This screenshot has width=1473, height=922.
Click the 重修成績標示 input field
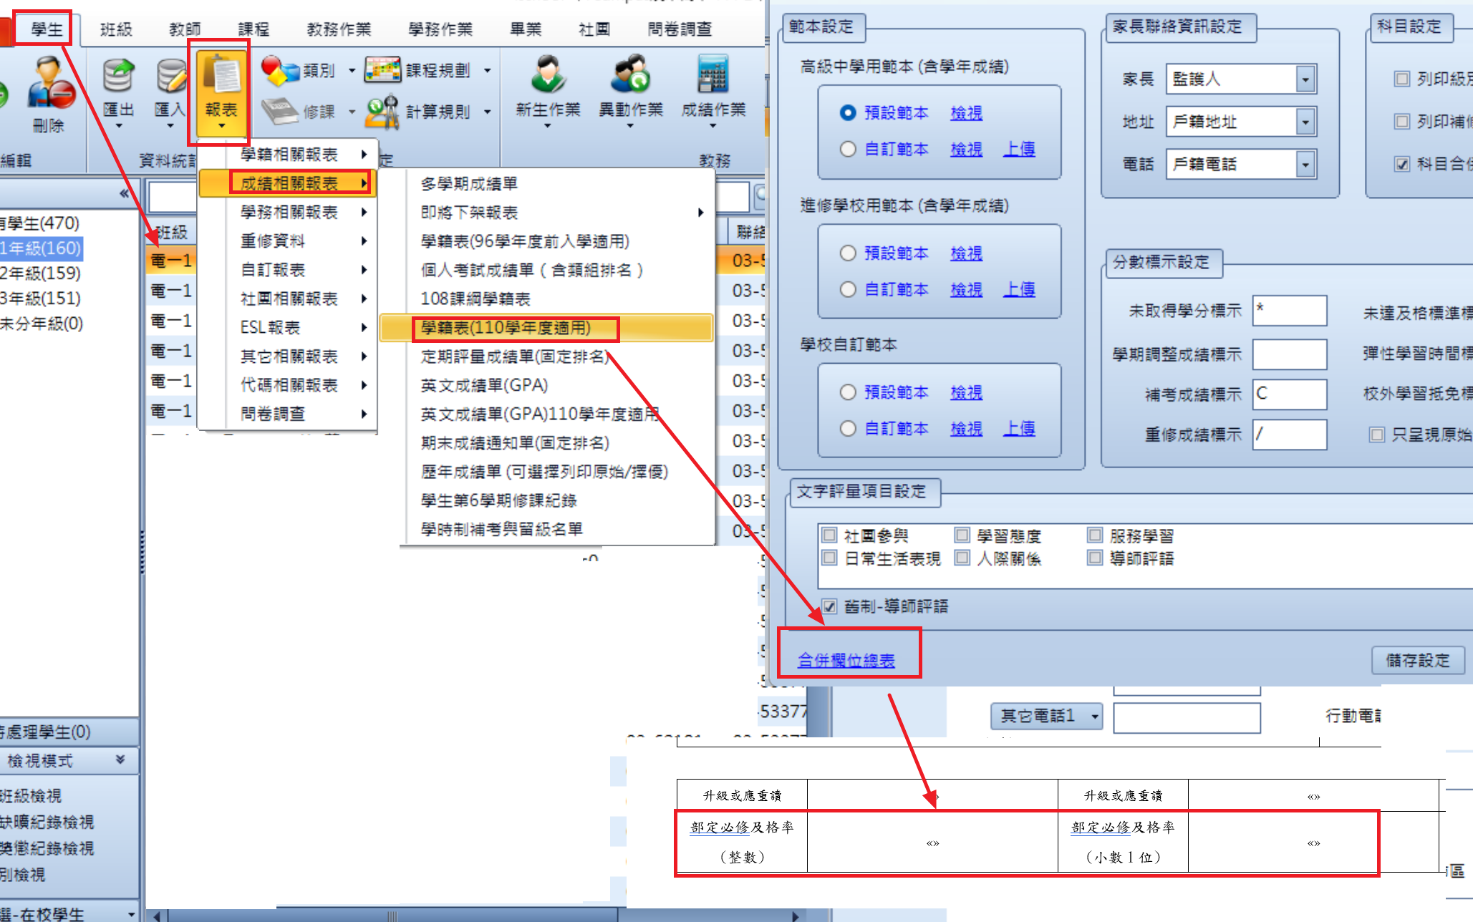tap(1289, 435)
